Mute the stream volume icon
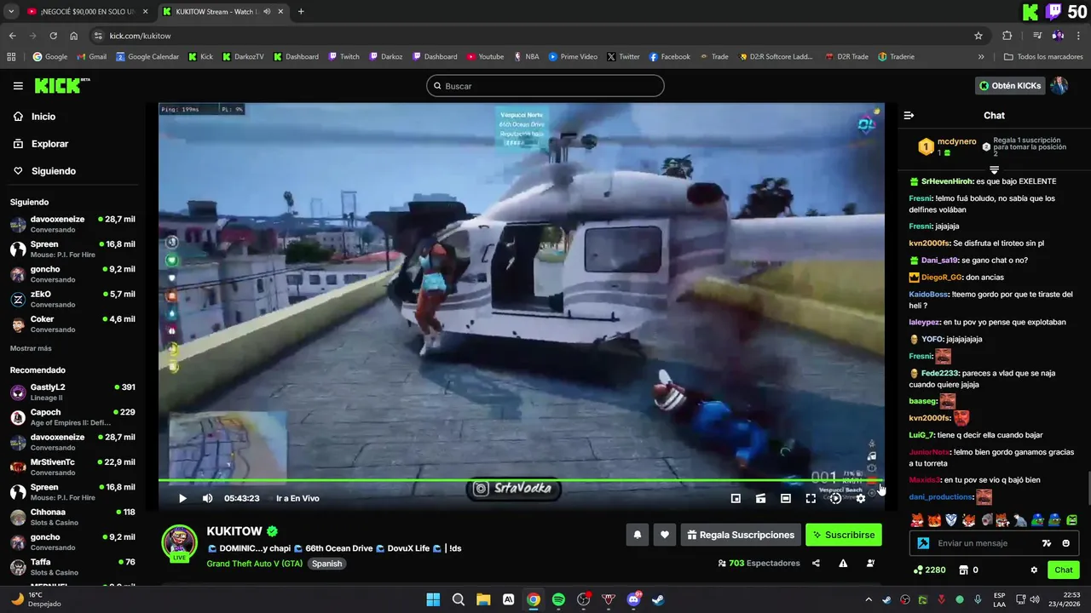The width and height of the screenshot is (1091, 613). click(x=207, y=498)
